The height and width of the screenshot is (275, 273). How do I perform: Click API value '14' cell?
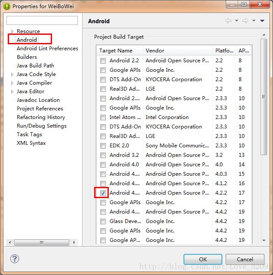[242, 165]
